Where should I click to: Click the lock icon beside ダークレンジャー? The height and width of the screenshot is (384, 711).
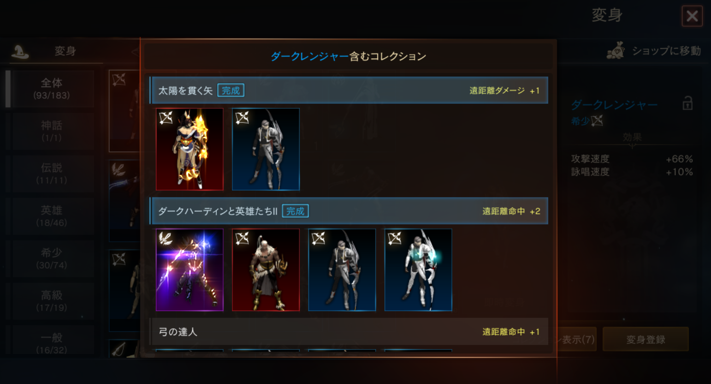click(x=687, y=103)
